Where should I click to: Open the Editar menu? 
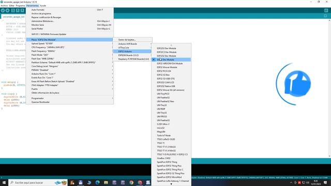tap(12, 6)
